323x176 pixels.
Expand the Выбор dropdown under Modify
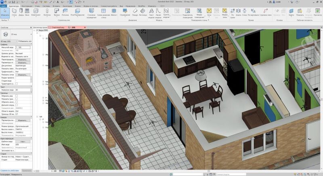click(5, 20)
